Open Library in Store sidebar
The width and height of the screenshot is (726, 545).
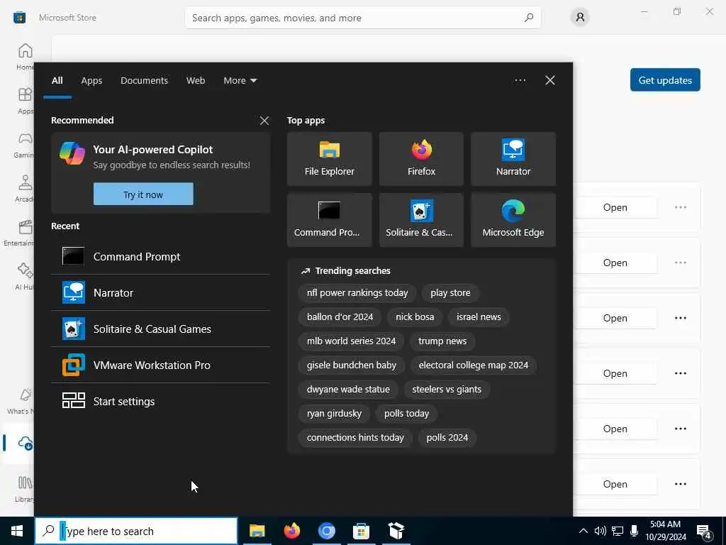(25, 488)
